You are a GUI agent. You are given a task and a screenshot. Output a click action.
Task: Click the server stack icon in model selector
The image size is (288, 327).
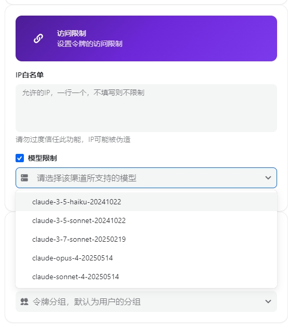click(x=24, y=178)
